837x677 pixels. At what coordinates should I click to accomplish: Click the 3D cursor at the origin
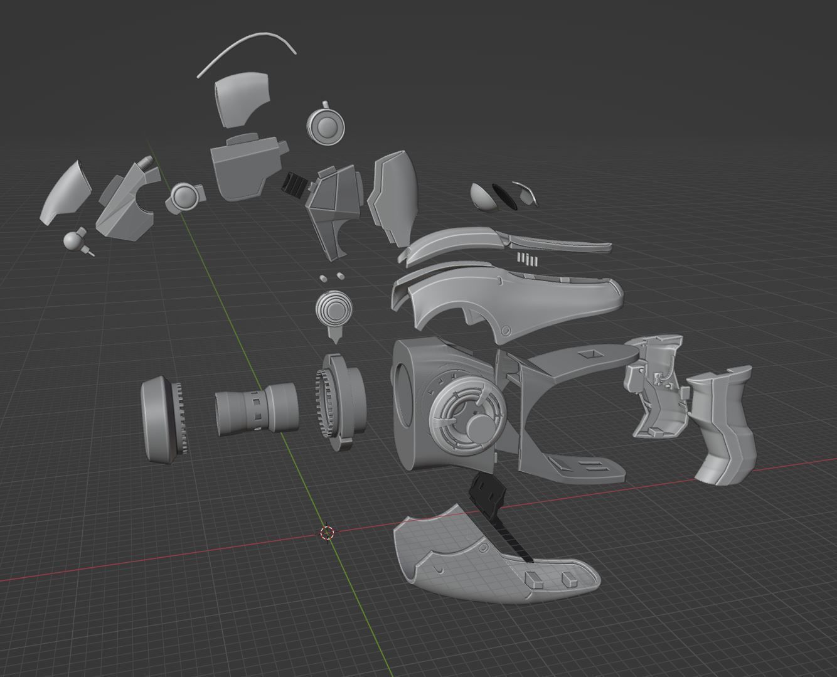(326, 533)
